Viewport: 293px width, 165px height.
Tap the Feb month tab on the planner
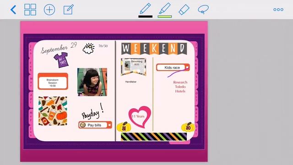(31, 66)
